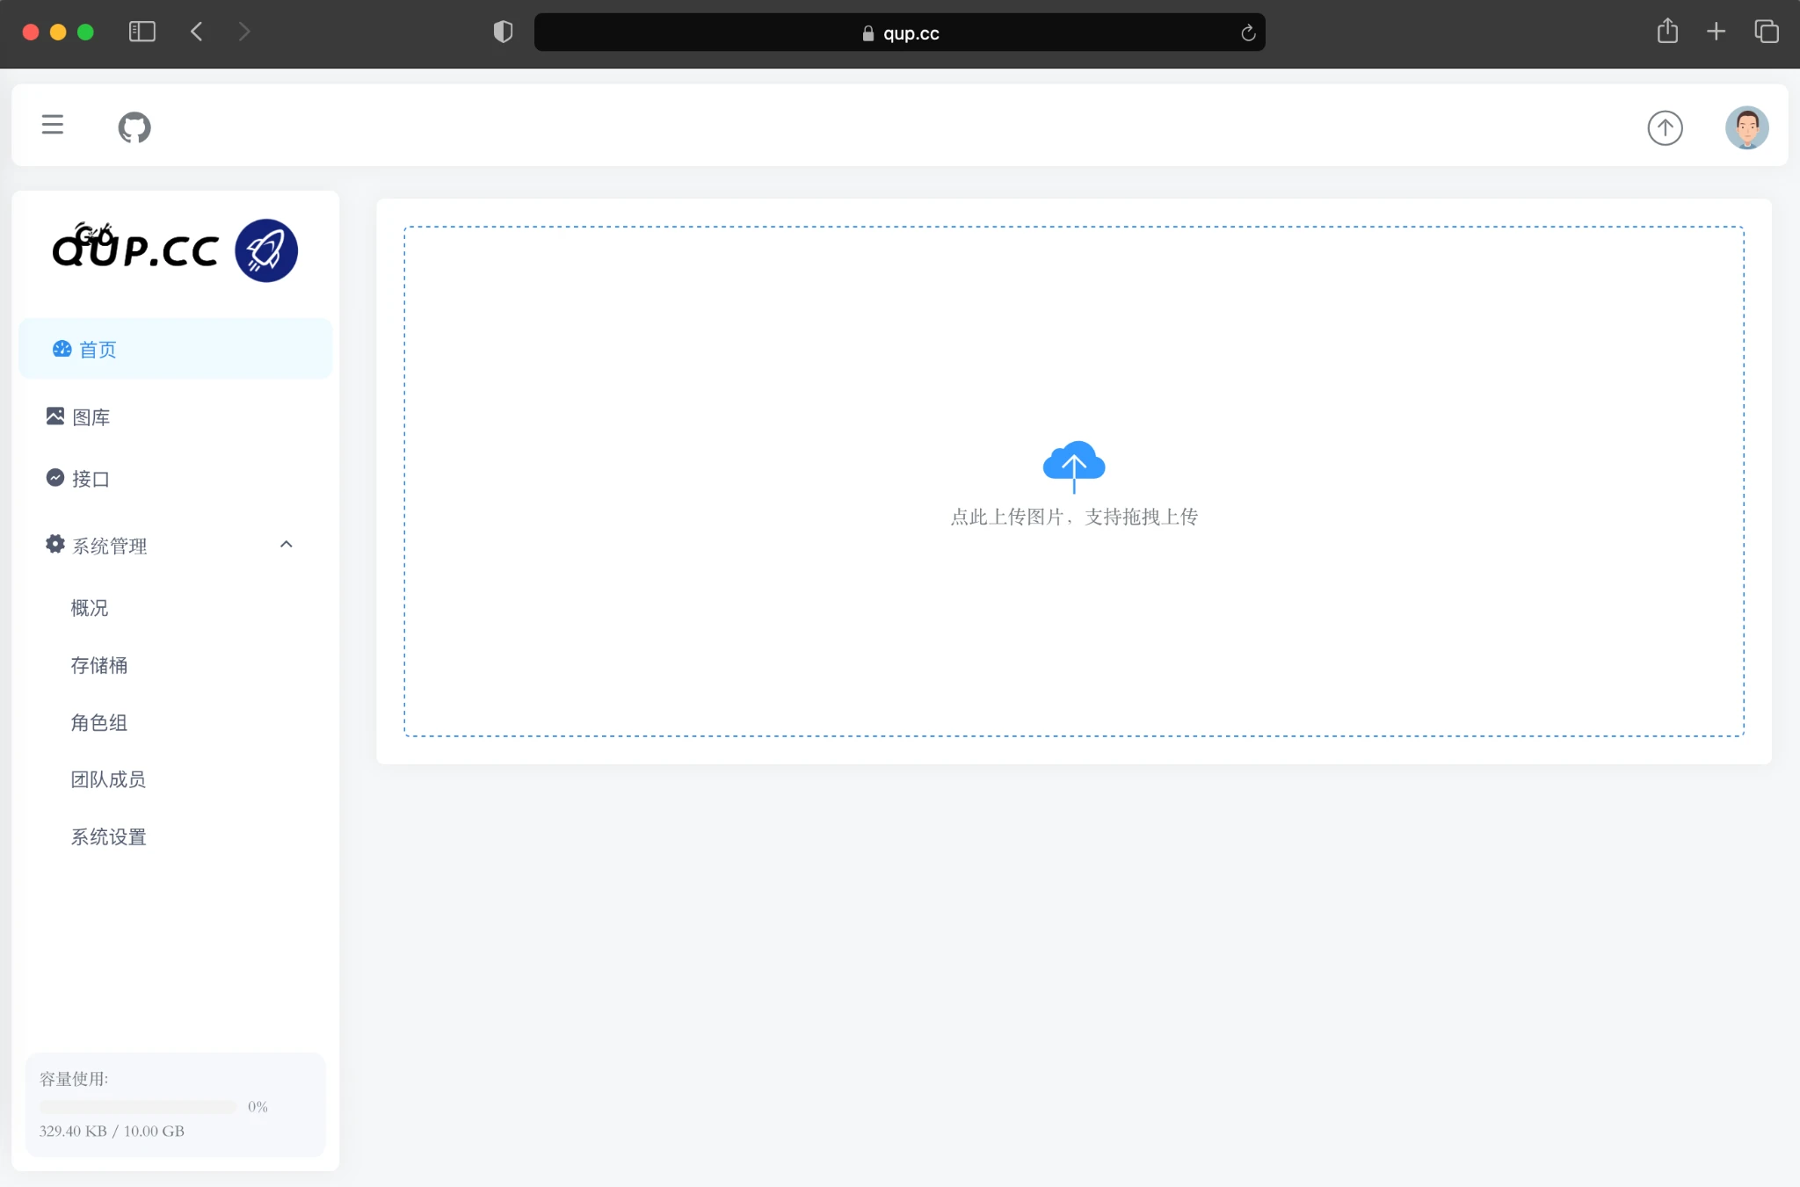This screenshot has height=1187, width=1800.
Task: Click the blue rocket logo icon
Action: [266, 250]
